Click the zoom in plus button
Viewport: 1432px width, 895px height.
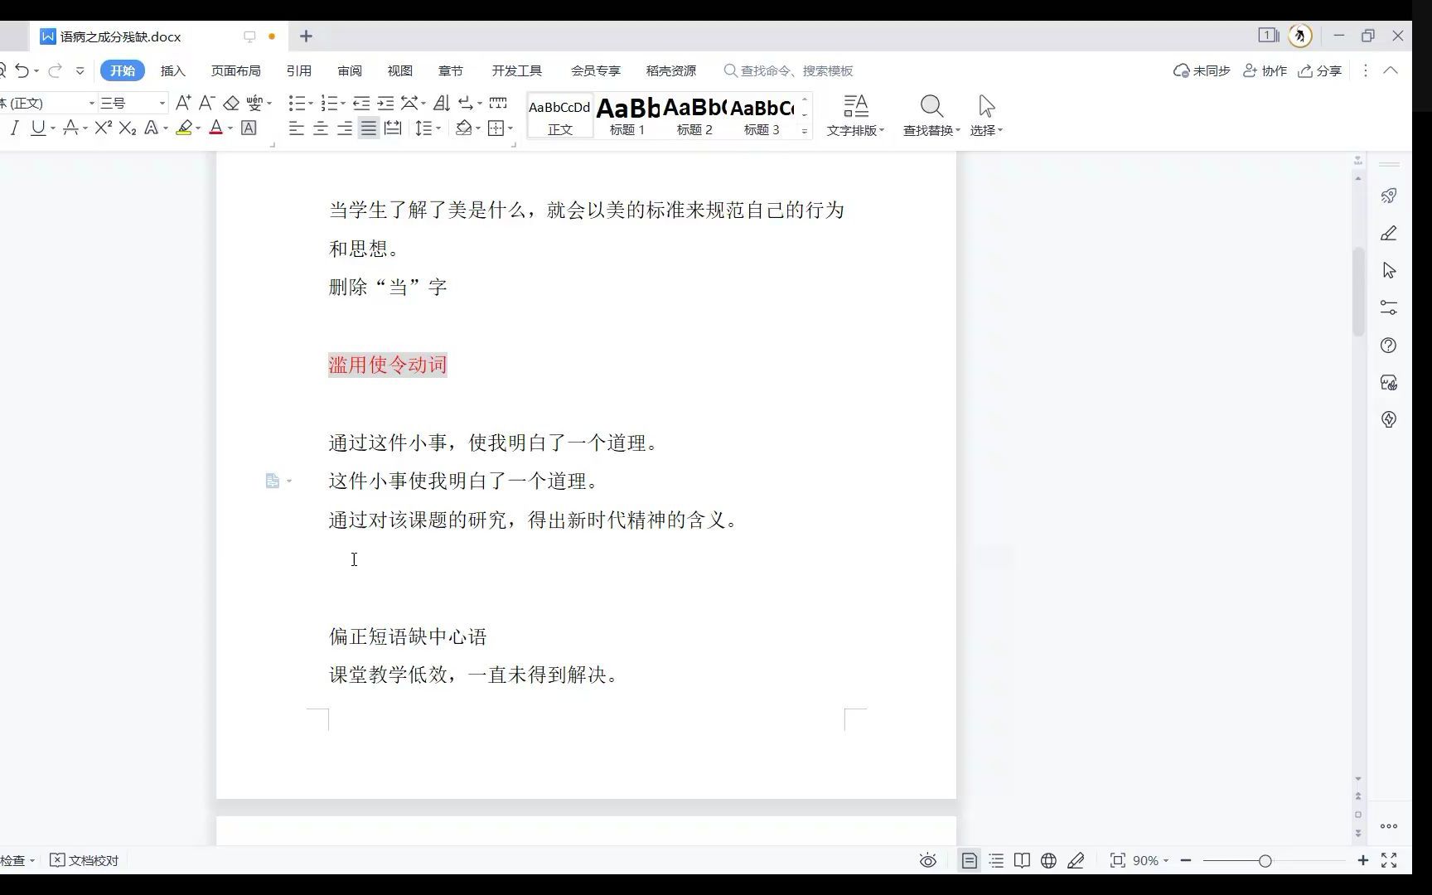[x=1363, y=860]
